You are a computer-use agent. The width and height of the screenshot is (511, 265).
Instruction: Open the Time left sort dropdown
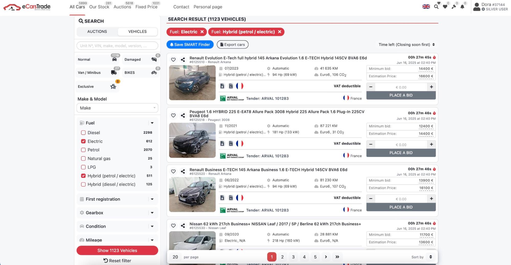pos(406,44)
